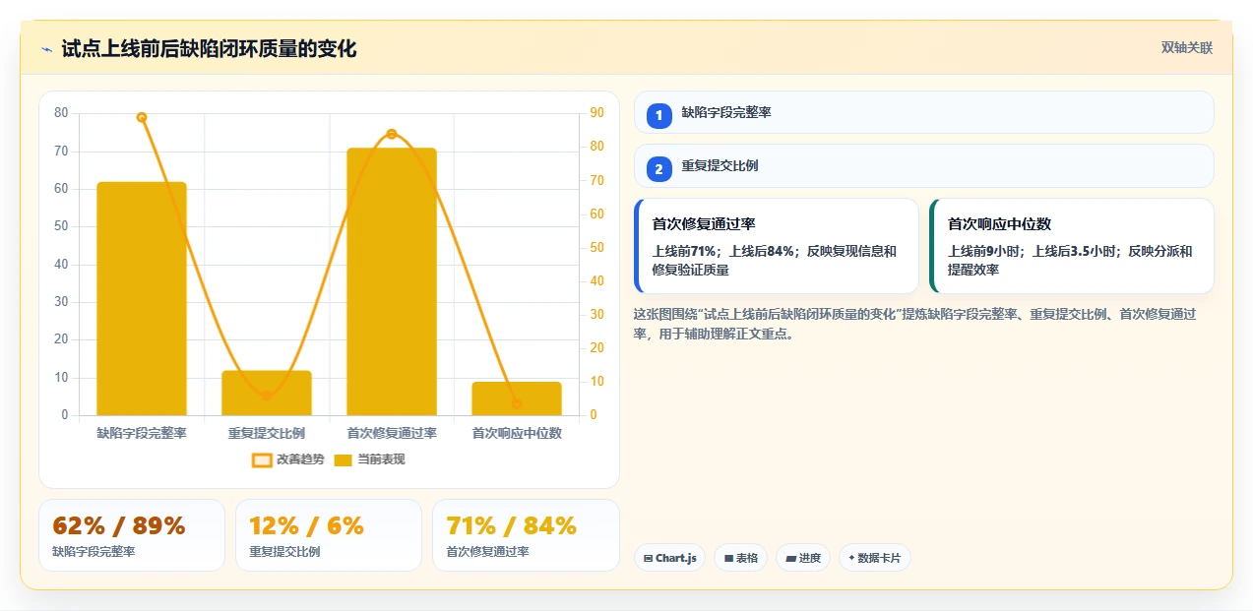Screen dimensions: 1253x611
Task: Click the description paragraph starting 这张图围绕
Action: pos(915,324)
